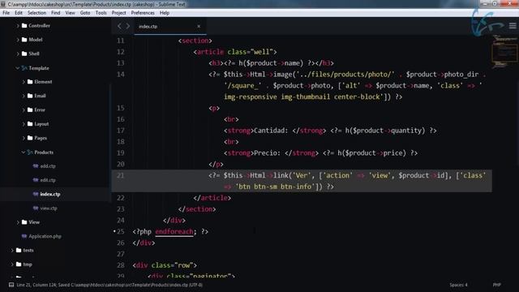Click the Model folder icon
The width and height of the screenshot is (519, 292).
point(24,40)
